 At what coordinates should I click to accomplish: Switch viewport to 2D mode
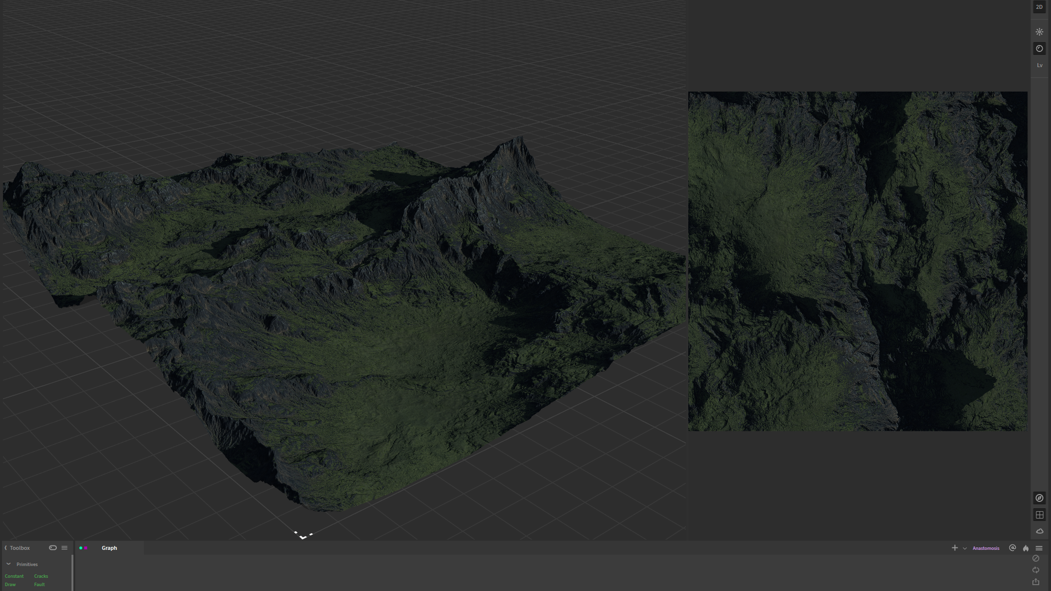pos(1039,7)
